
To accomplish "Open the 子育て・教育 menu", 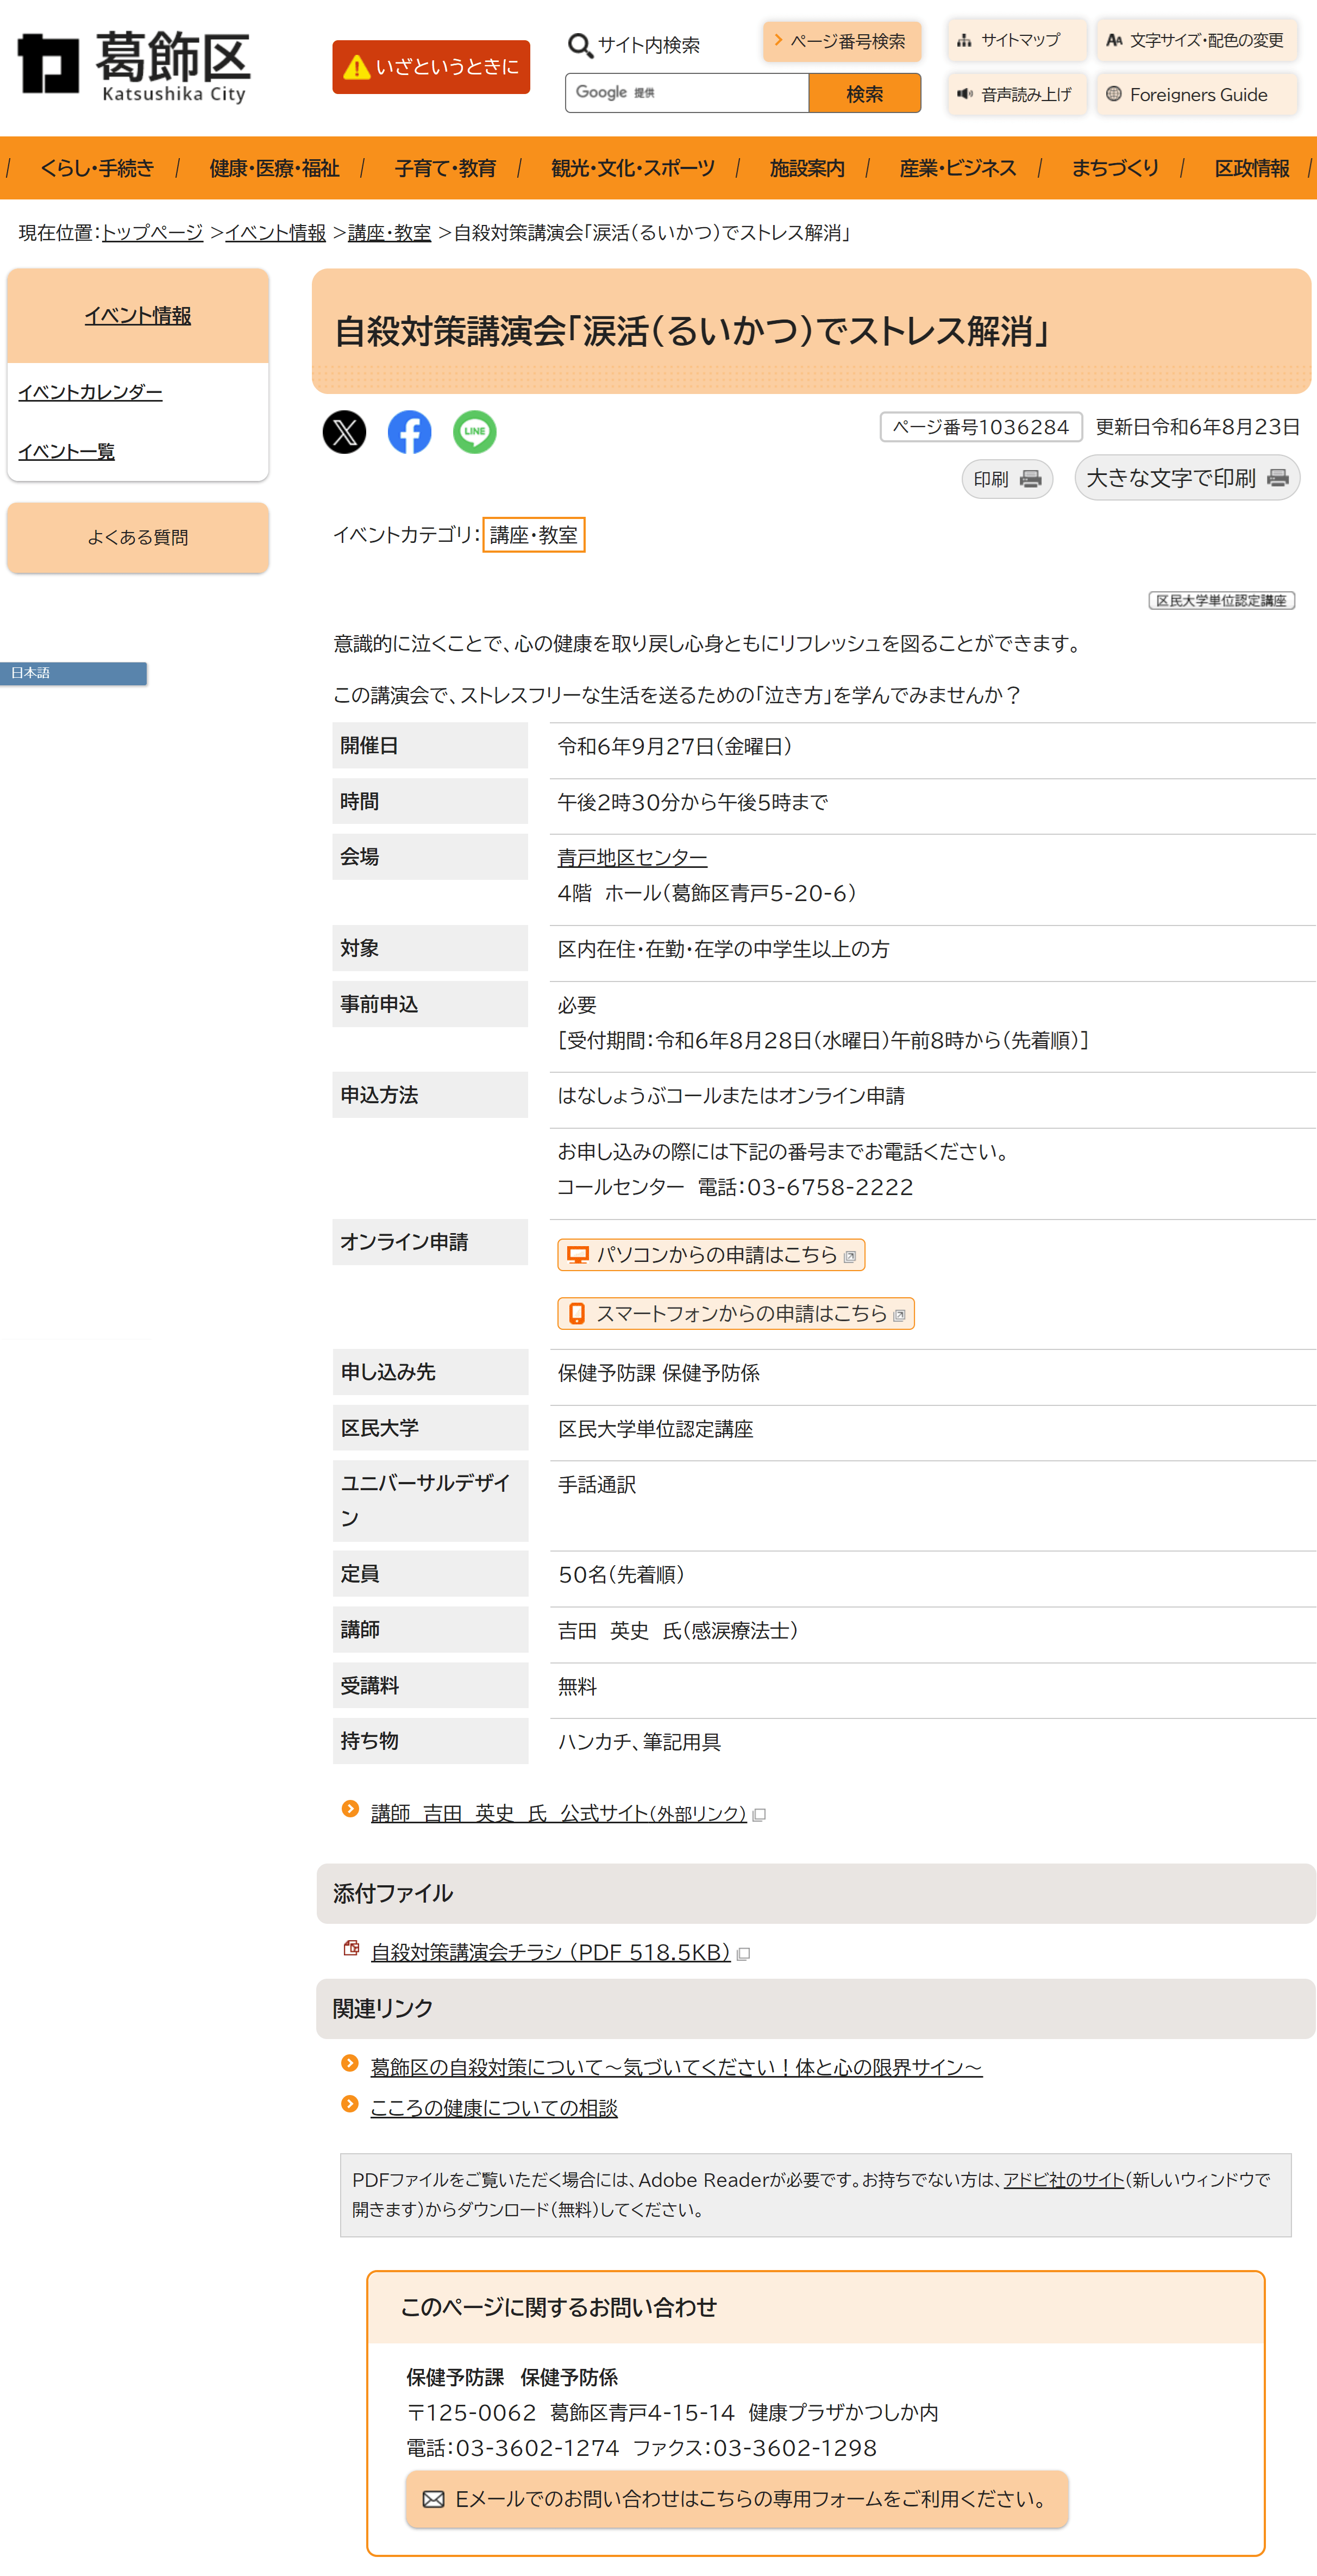I will (445, 168).
